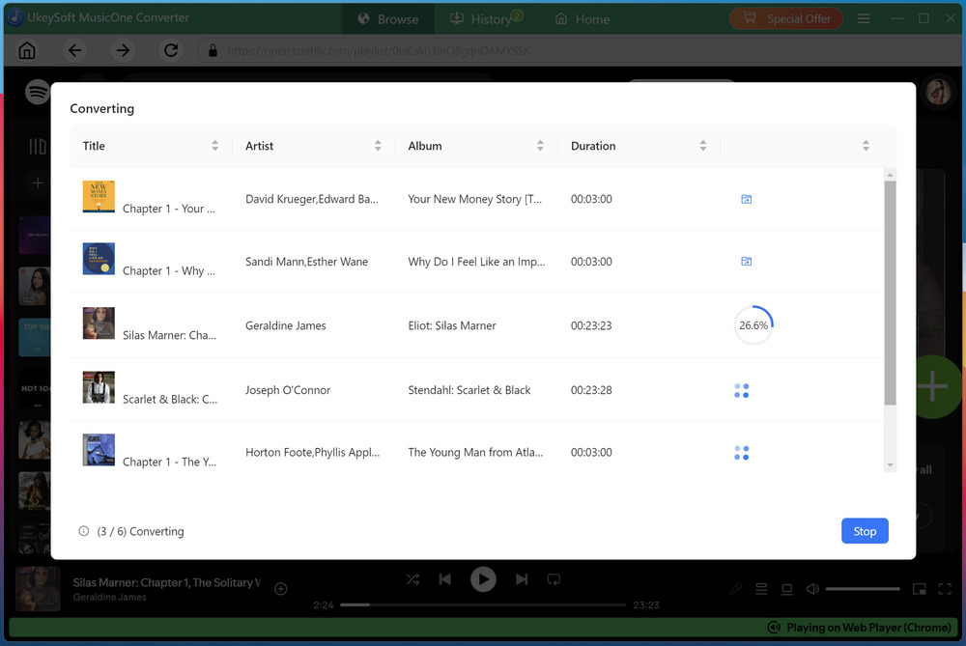Sort the list by Artist column

click(378, 146)
